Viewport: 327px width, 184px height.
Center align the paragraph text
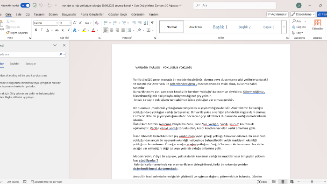(x=112, y=30)
